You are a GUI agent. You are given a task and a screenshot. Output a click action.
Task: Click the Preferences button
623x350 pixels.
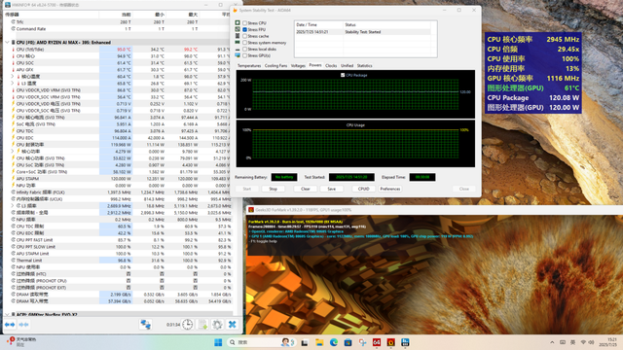[x=389, y=189]
